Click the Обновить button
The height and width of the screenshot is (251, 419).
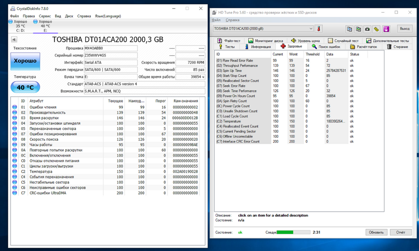tap(376, 232)
